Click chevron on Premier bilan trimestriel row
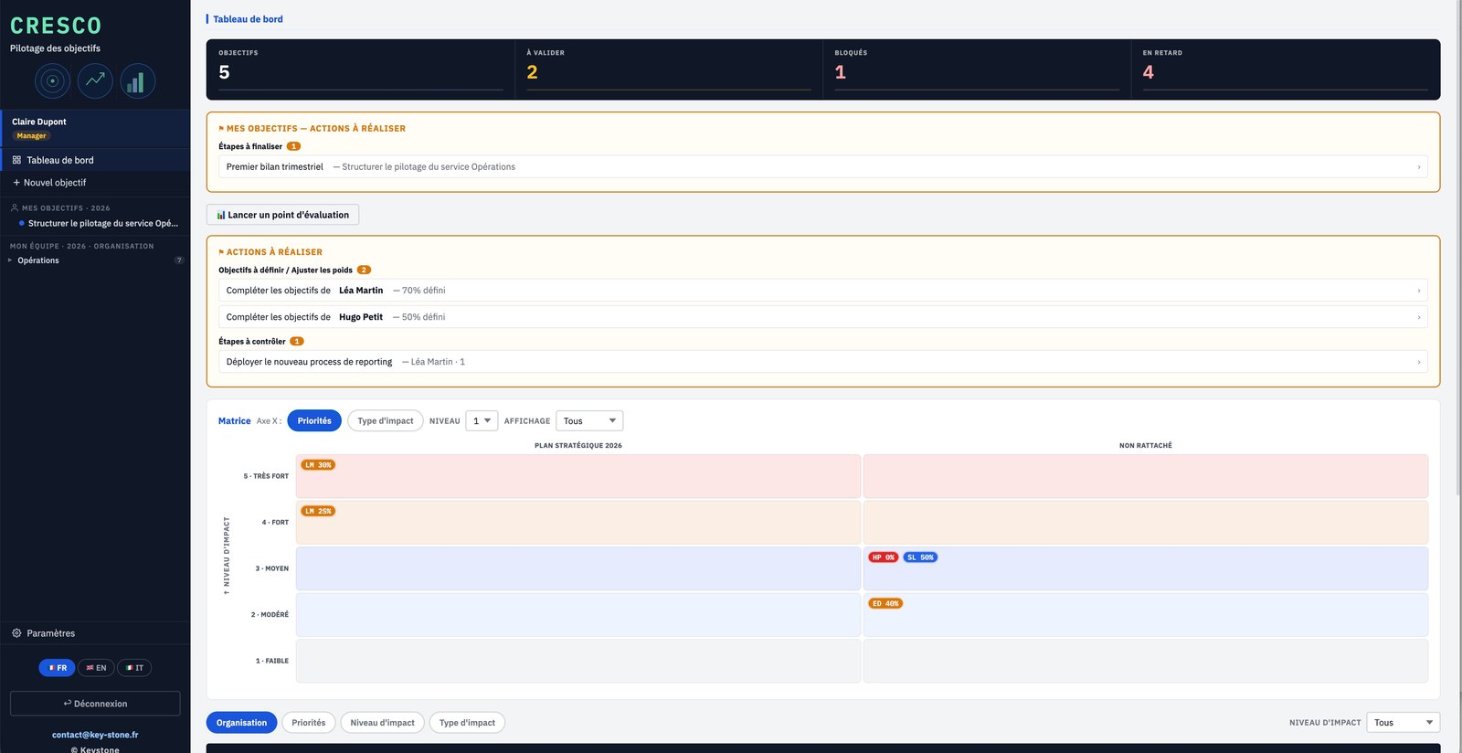1462x753 pixels. [1418, 167]
